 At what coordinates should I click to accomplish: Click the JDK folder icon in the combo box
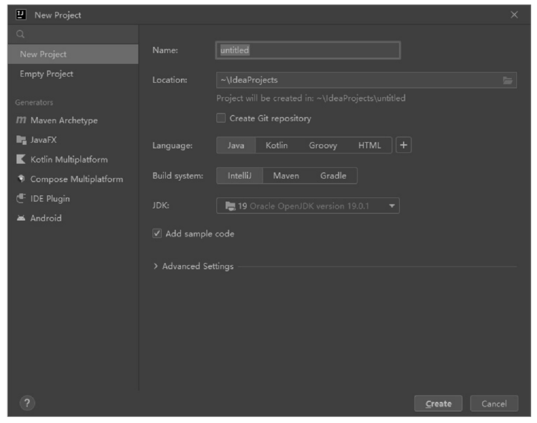[x=230, y=206]
